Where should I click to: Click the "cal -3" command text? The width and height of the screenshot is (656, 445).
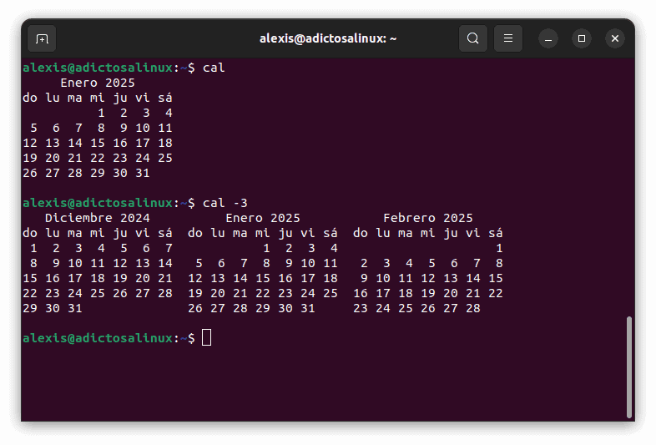coord(225,203)
